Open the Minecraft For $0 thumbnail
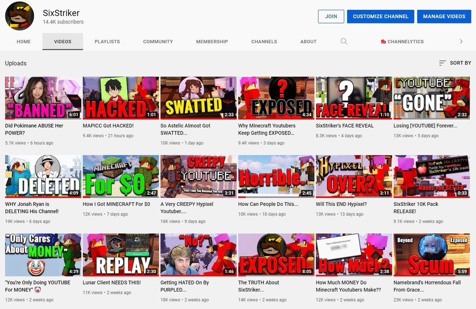The height and width of the screenshot is (309, 476). click(121, 177)
